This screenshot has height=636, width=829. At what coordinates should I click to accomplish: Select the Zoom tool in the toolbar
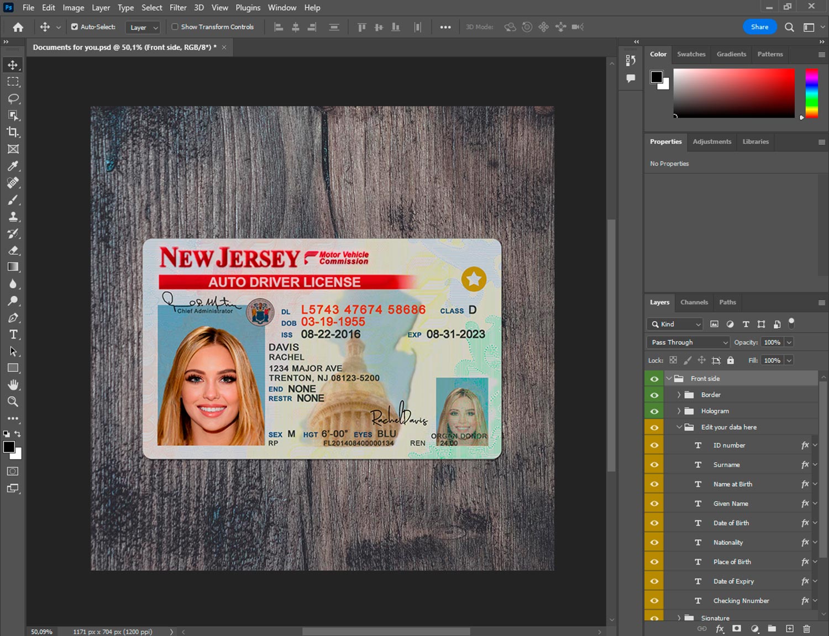pos(13,402)
